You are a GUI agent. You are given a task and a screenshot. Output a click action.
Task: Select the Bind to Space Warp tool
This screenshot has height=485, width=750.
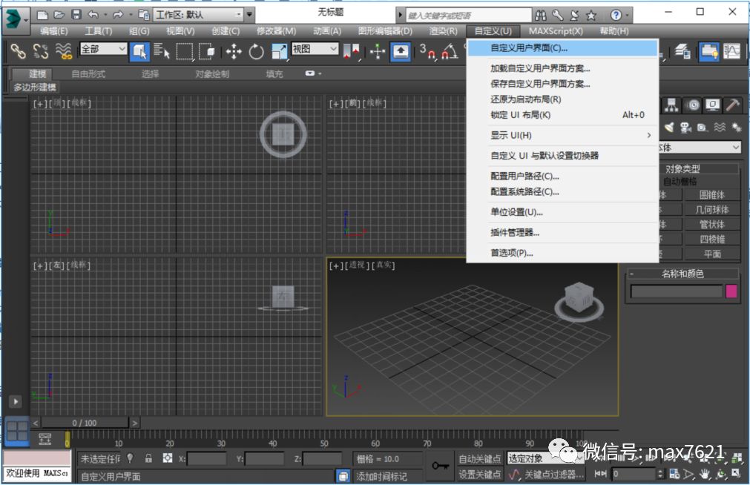pyautogui.click(x=63, y=50)
